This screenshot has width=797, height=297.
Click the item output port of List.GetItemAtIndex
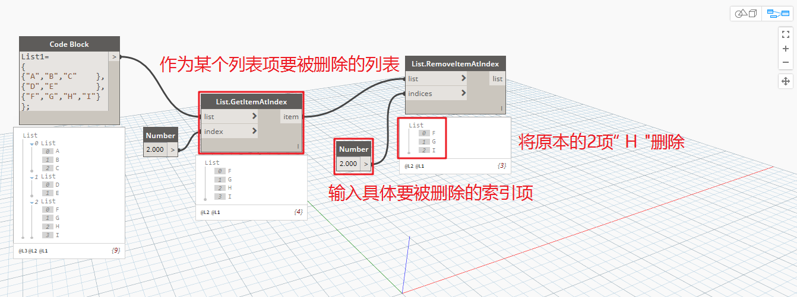tap(291, 117)
